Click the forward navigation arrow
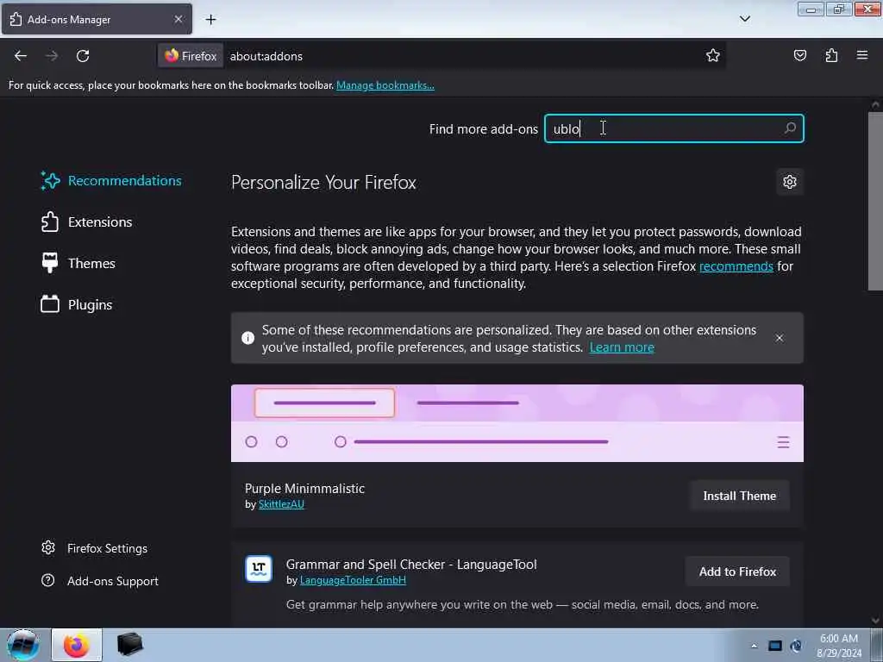The image size is (883, 662). point(52,56)
